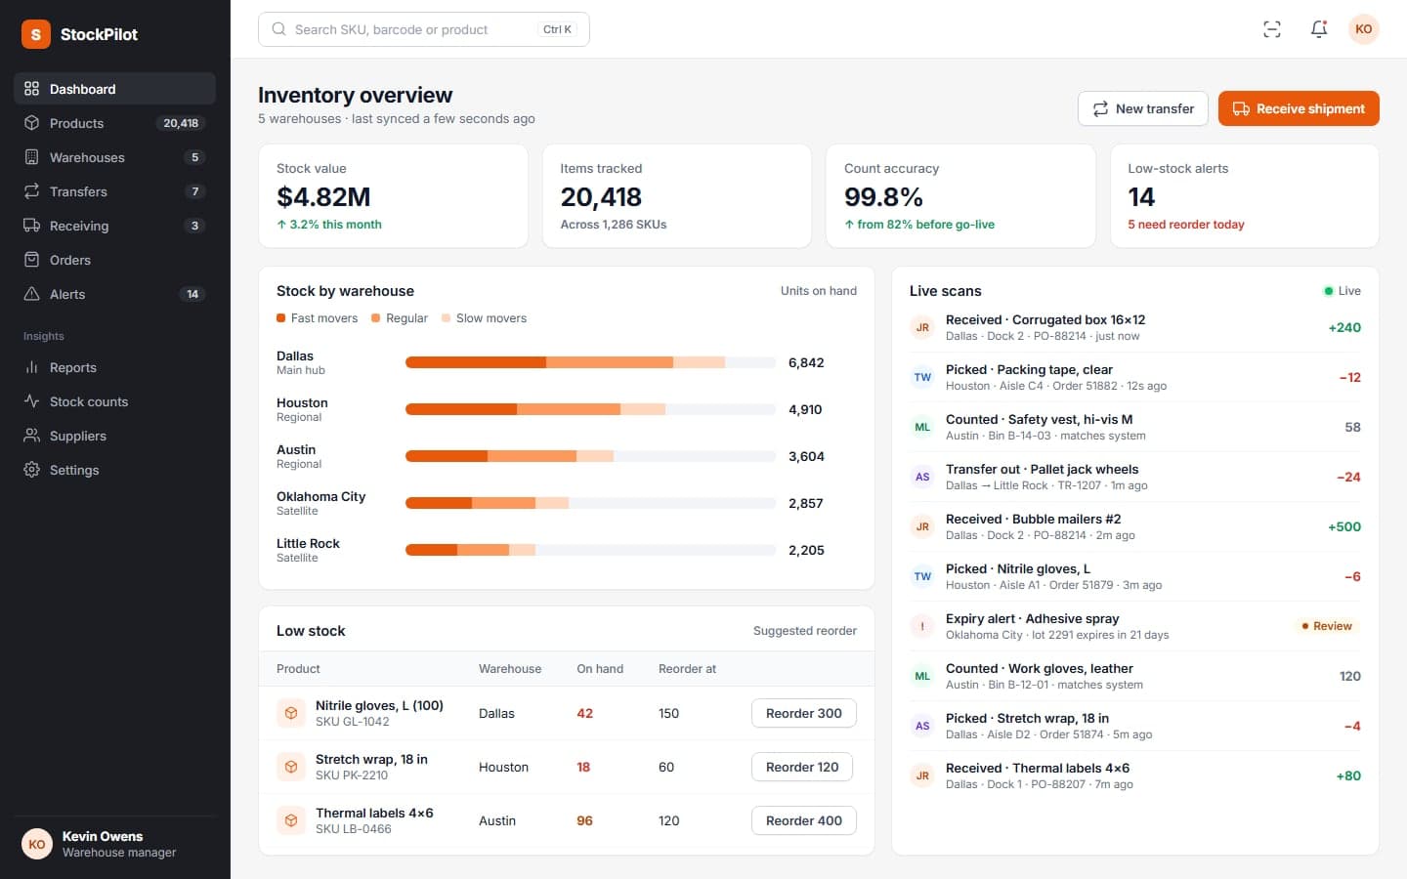The width and height of the screenshot is (1407, 879).
Task: Click the Orders icon in sidebar
Action: tap(32, 260)
